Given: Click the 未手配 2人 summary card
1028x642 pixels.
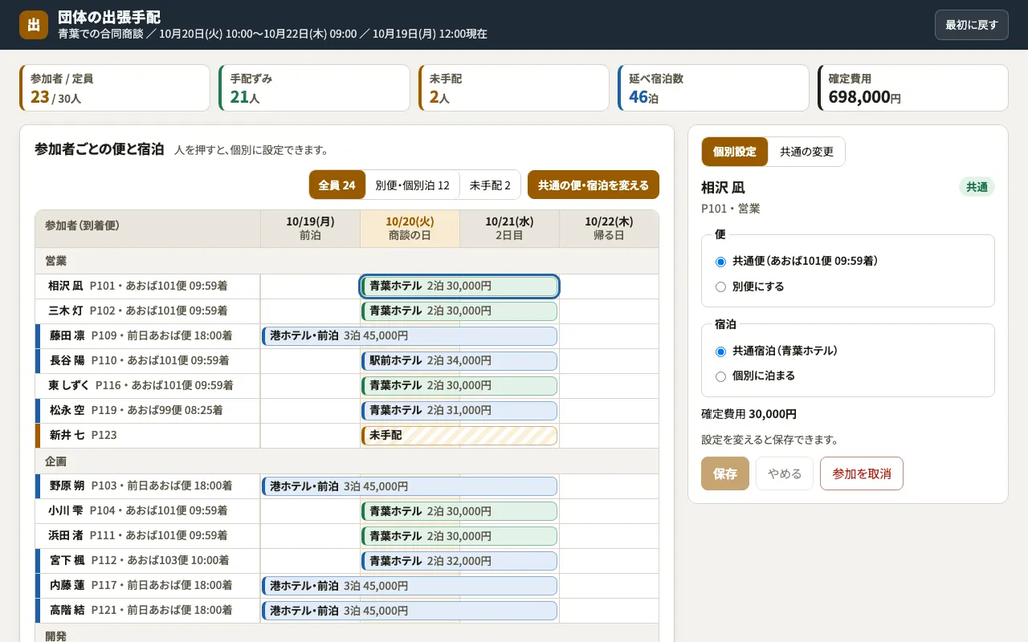Looking at the screenshot, I should coord(514,88).
